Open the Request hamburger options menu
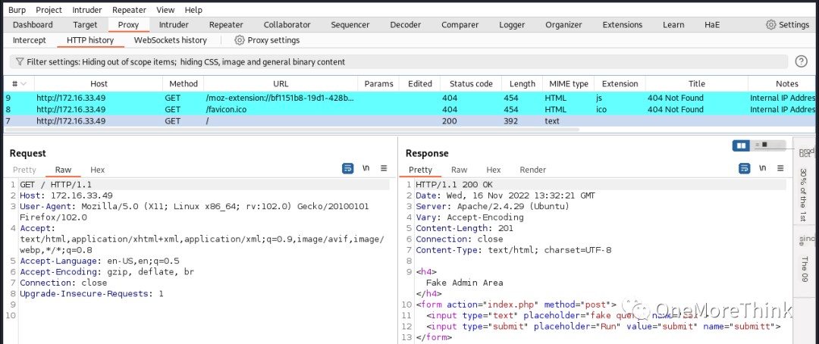Viewport: 819px width, 344px height. click(x=384, y=169)
